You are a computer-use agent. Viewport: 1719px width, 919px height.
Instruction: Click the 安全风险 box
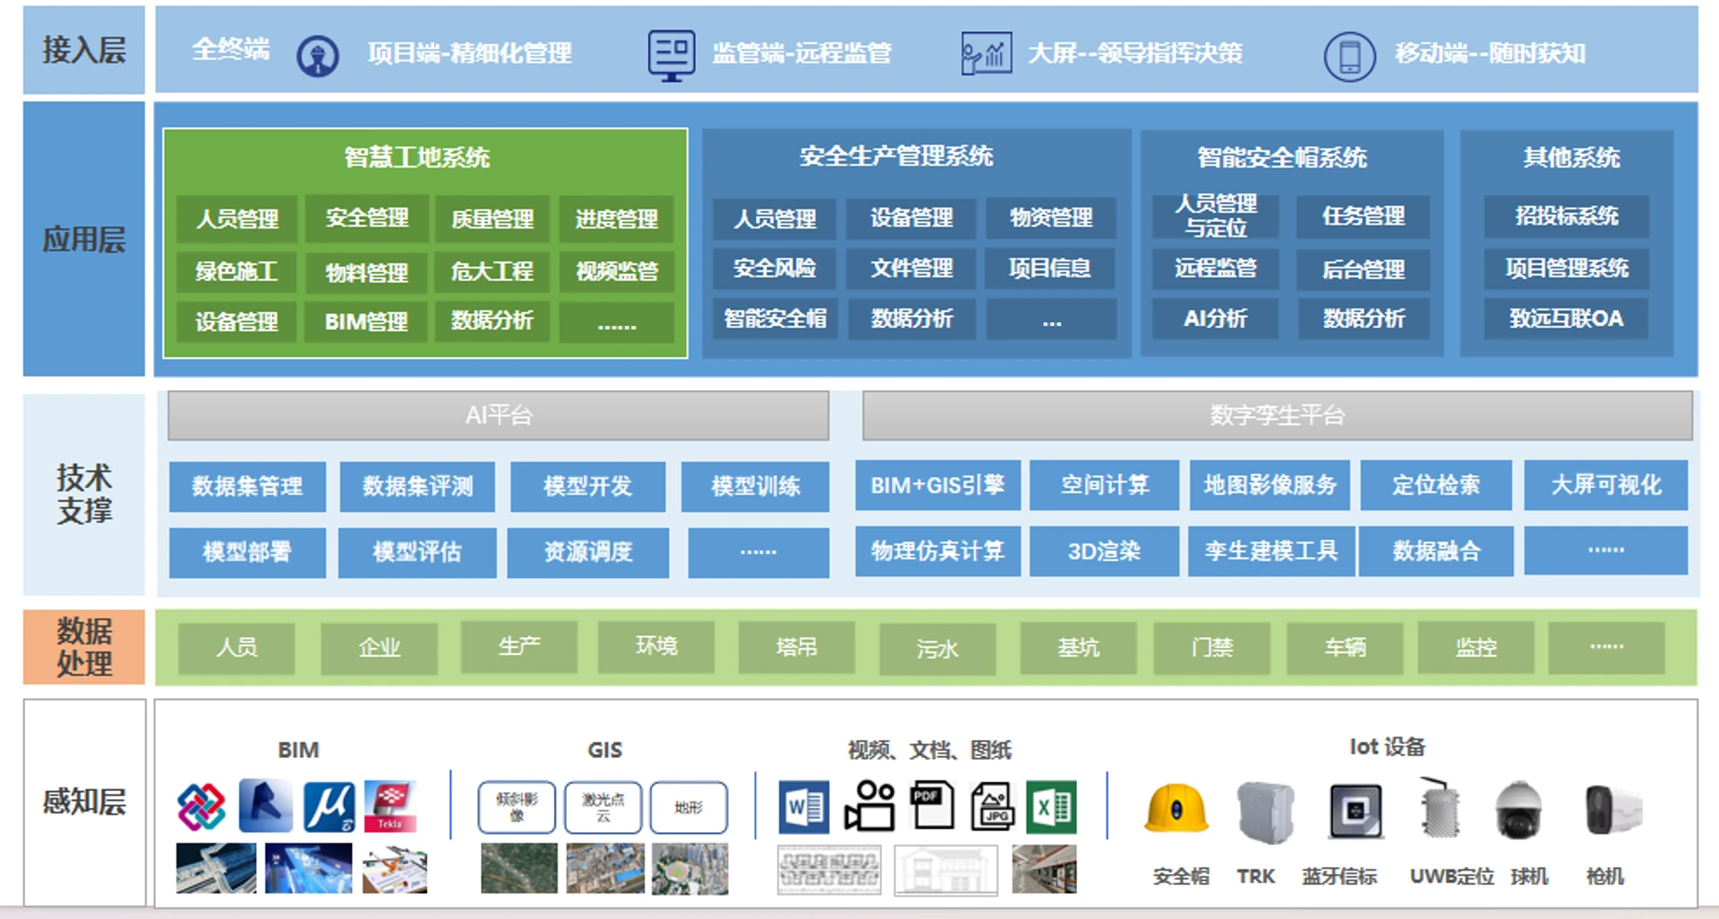[x=774, y=268]
